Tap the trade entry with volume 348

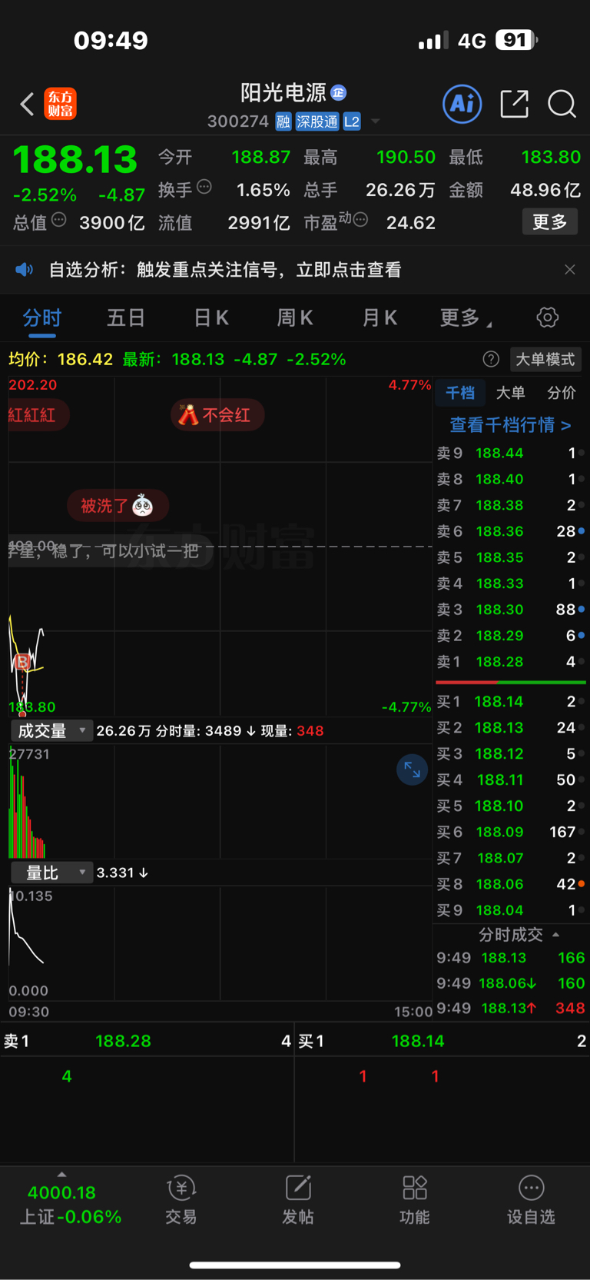[511, 1008]
